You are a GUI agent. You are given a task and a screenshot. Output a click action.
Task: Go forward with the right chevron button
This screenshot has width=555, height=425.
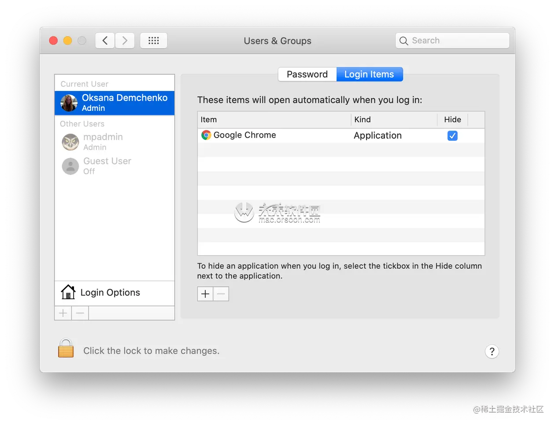click(x=125, y=40)
